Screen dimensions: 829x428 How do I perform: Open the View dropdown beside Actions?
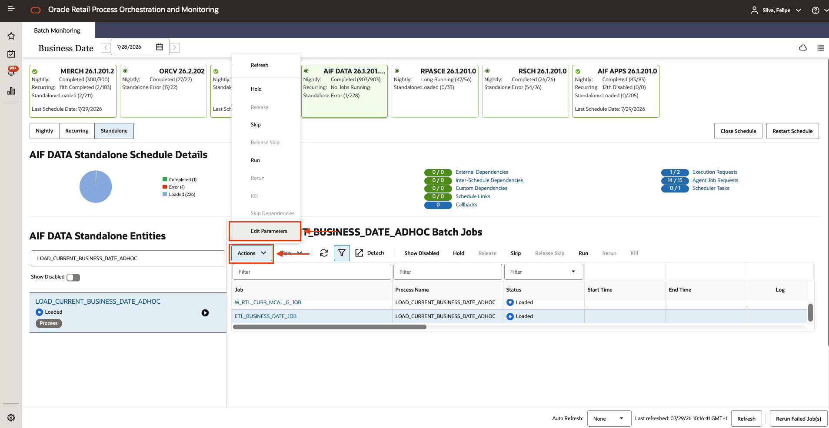(x=292, y=253)
